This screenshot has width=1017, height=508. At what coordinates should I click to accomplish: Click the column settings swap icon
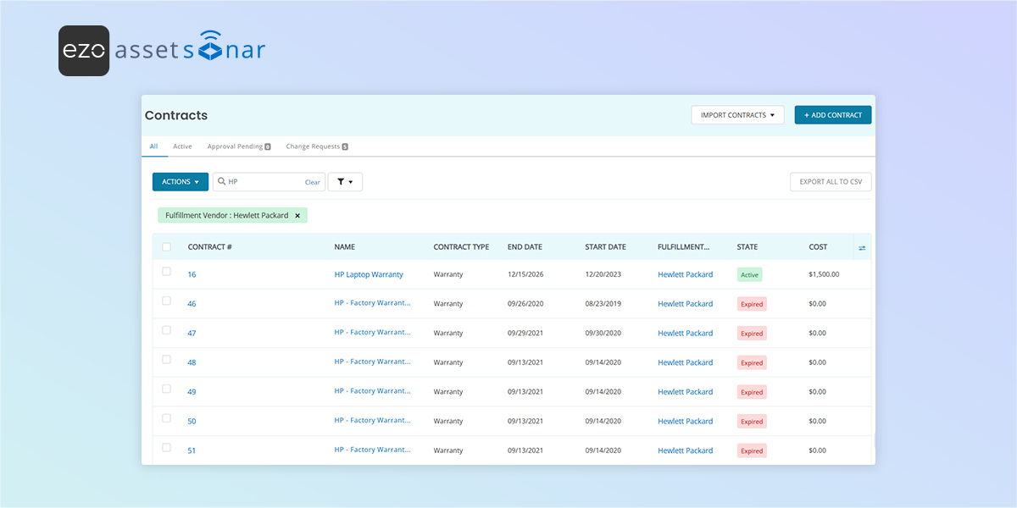(862, 247)
